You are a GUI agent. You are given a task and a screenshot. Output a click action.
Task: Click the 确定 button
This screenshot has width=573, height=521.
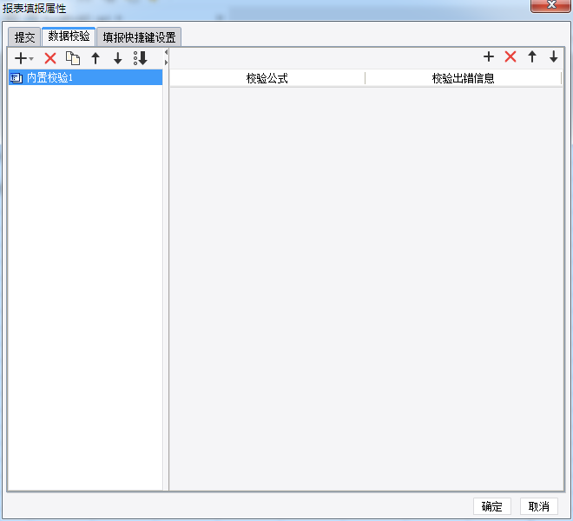pyautogui.click(x=492, y=506)
